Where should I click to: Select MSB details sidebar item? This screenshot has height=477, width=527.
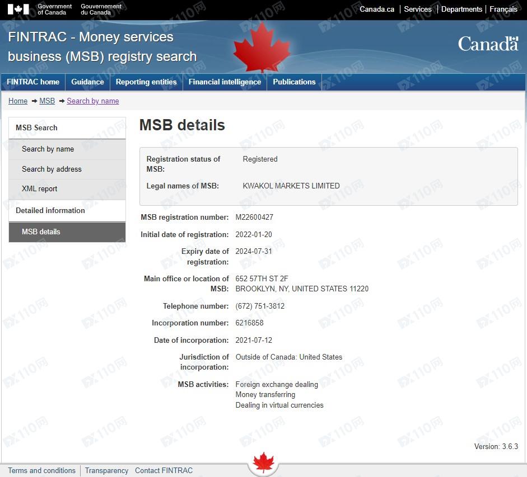tap(41, 232)
